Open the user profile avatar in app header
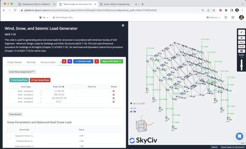This screenshot has width=246, height=149. tap(241, 17)
